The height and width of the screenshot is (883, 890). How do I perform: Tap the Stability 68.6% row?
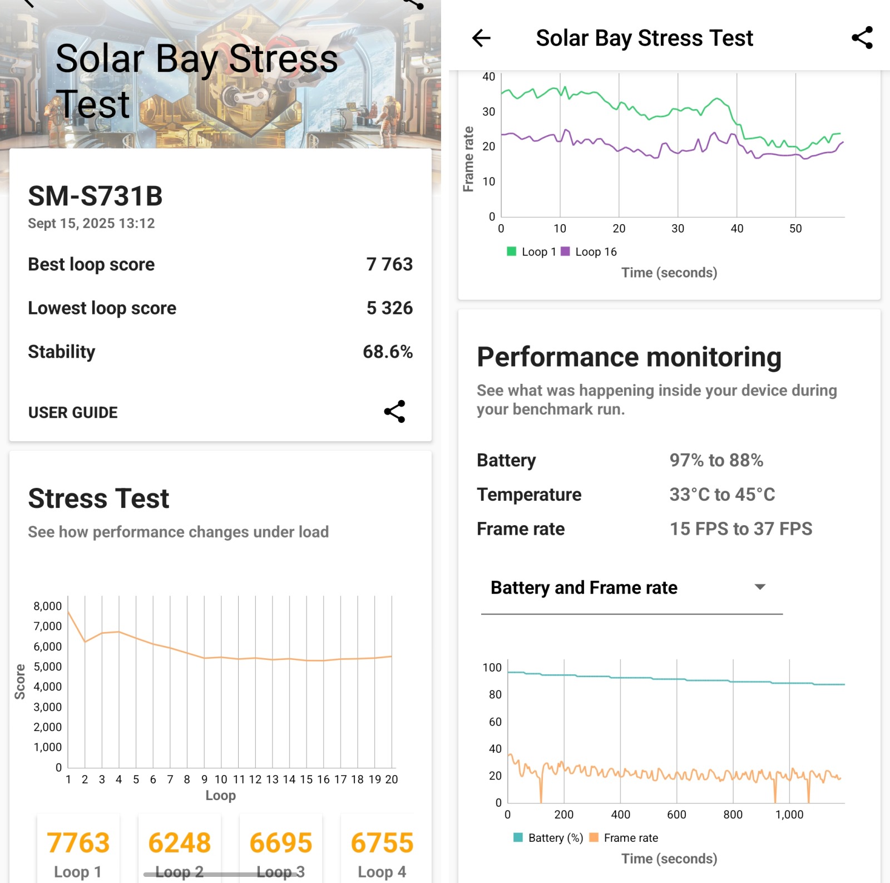click(220, 352)
